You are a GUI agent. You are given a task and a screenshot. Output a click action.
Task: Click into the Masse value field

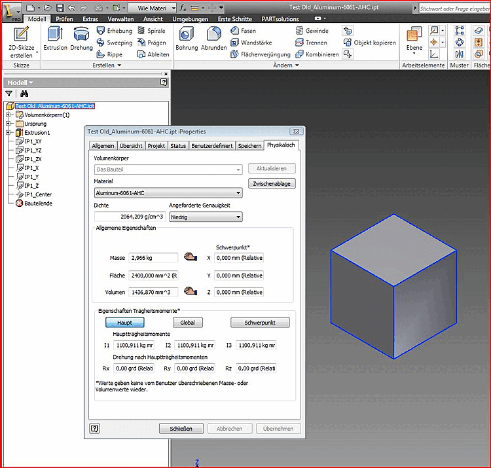click(x=153, y=258)
